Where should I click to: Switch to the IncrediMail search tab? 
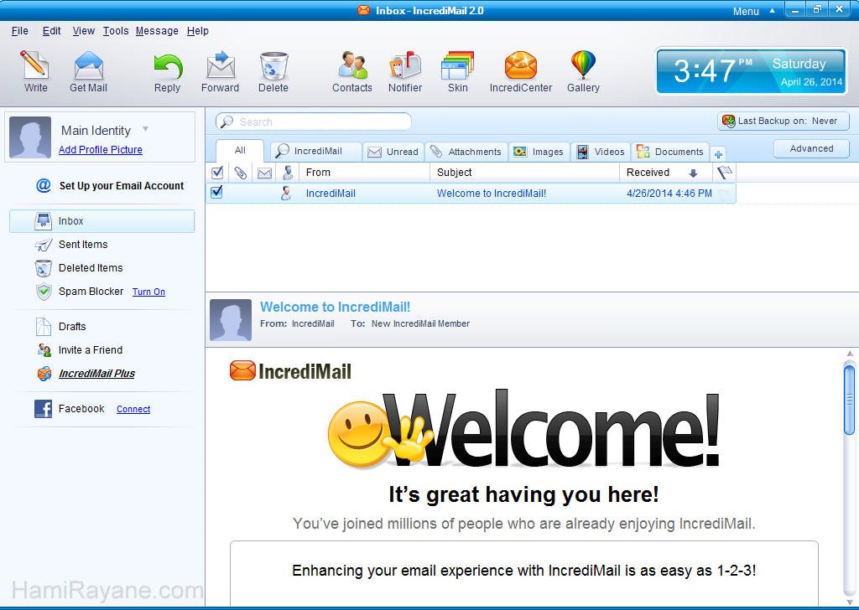pyautogui.click(x=316, y=151)
